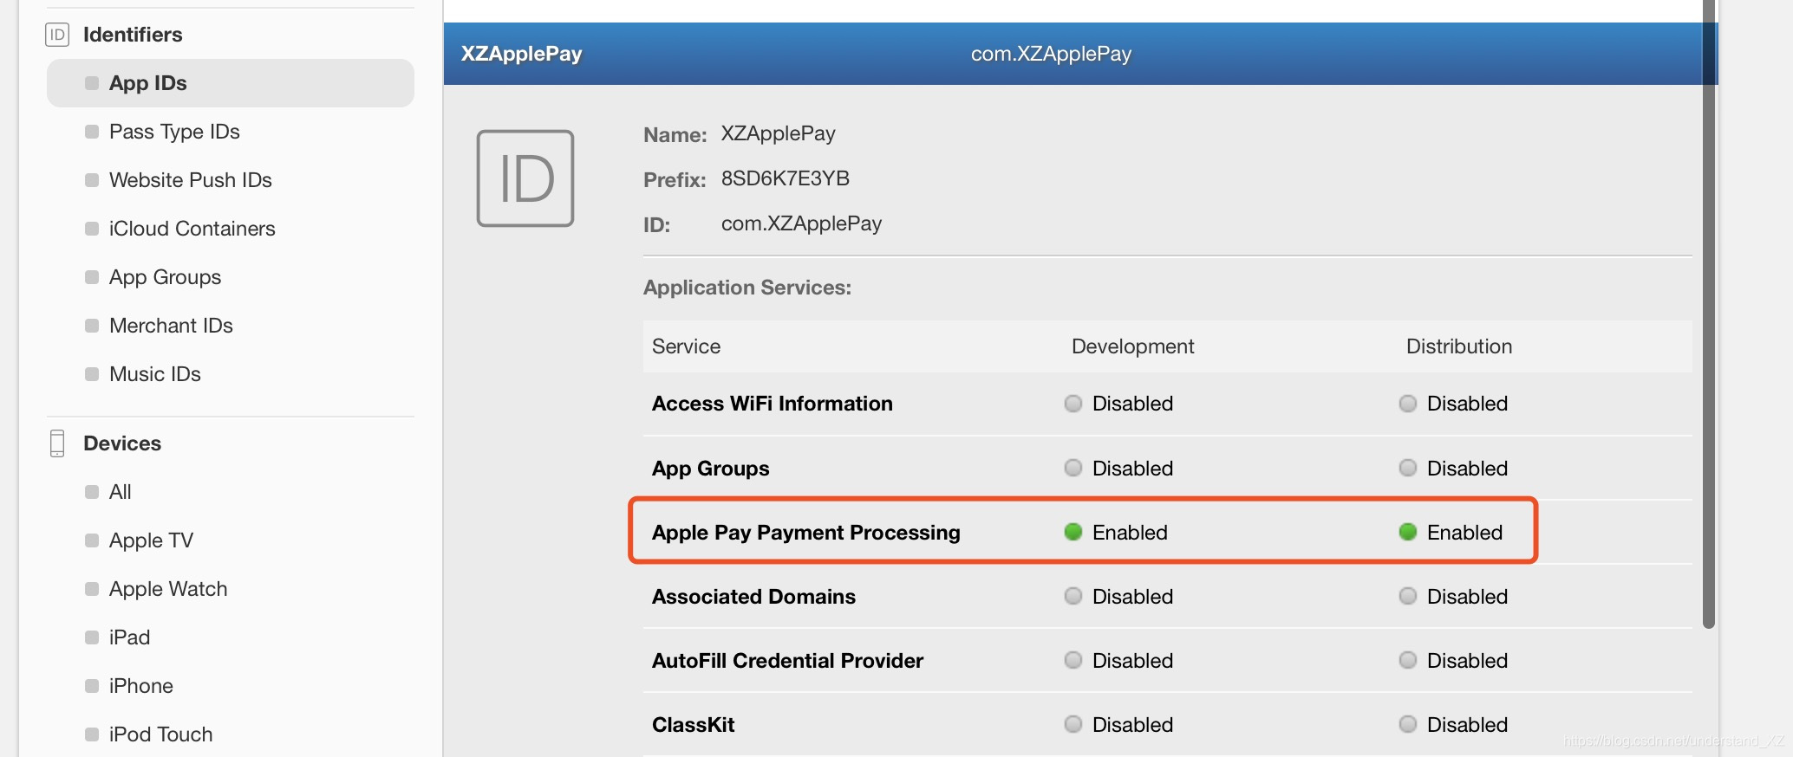Image resolution: width=1793 pixels, height=757 pixels.
Task: Click Access WiFi Information service name
Action: pos(772,404)
